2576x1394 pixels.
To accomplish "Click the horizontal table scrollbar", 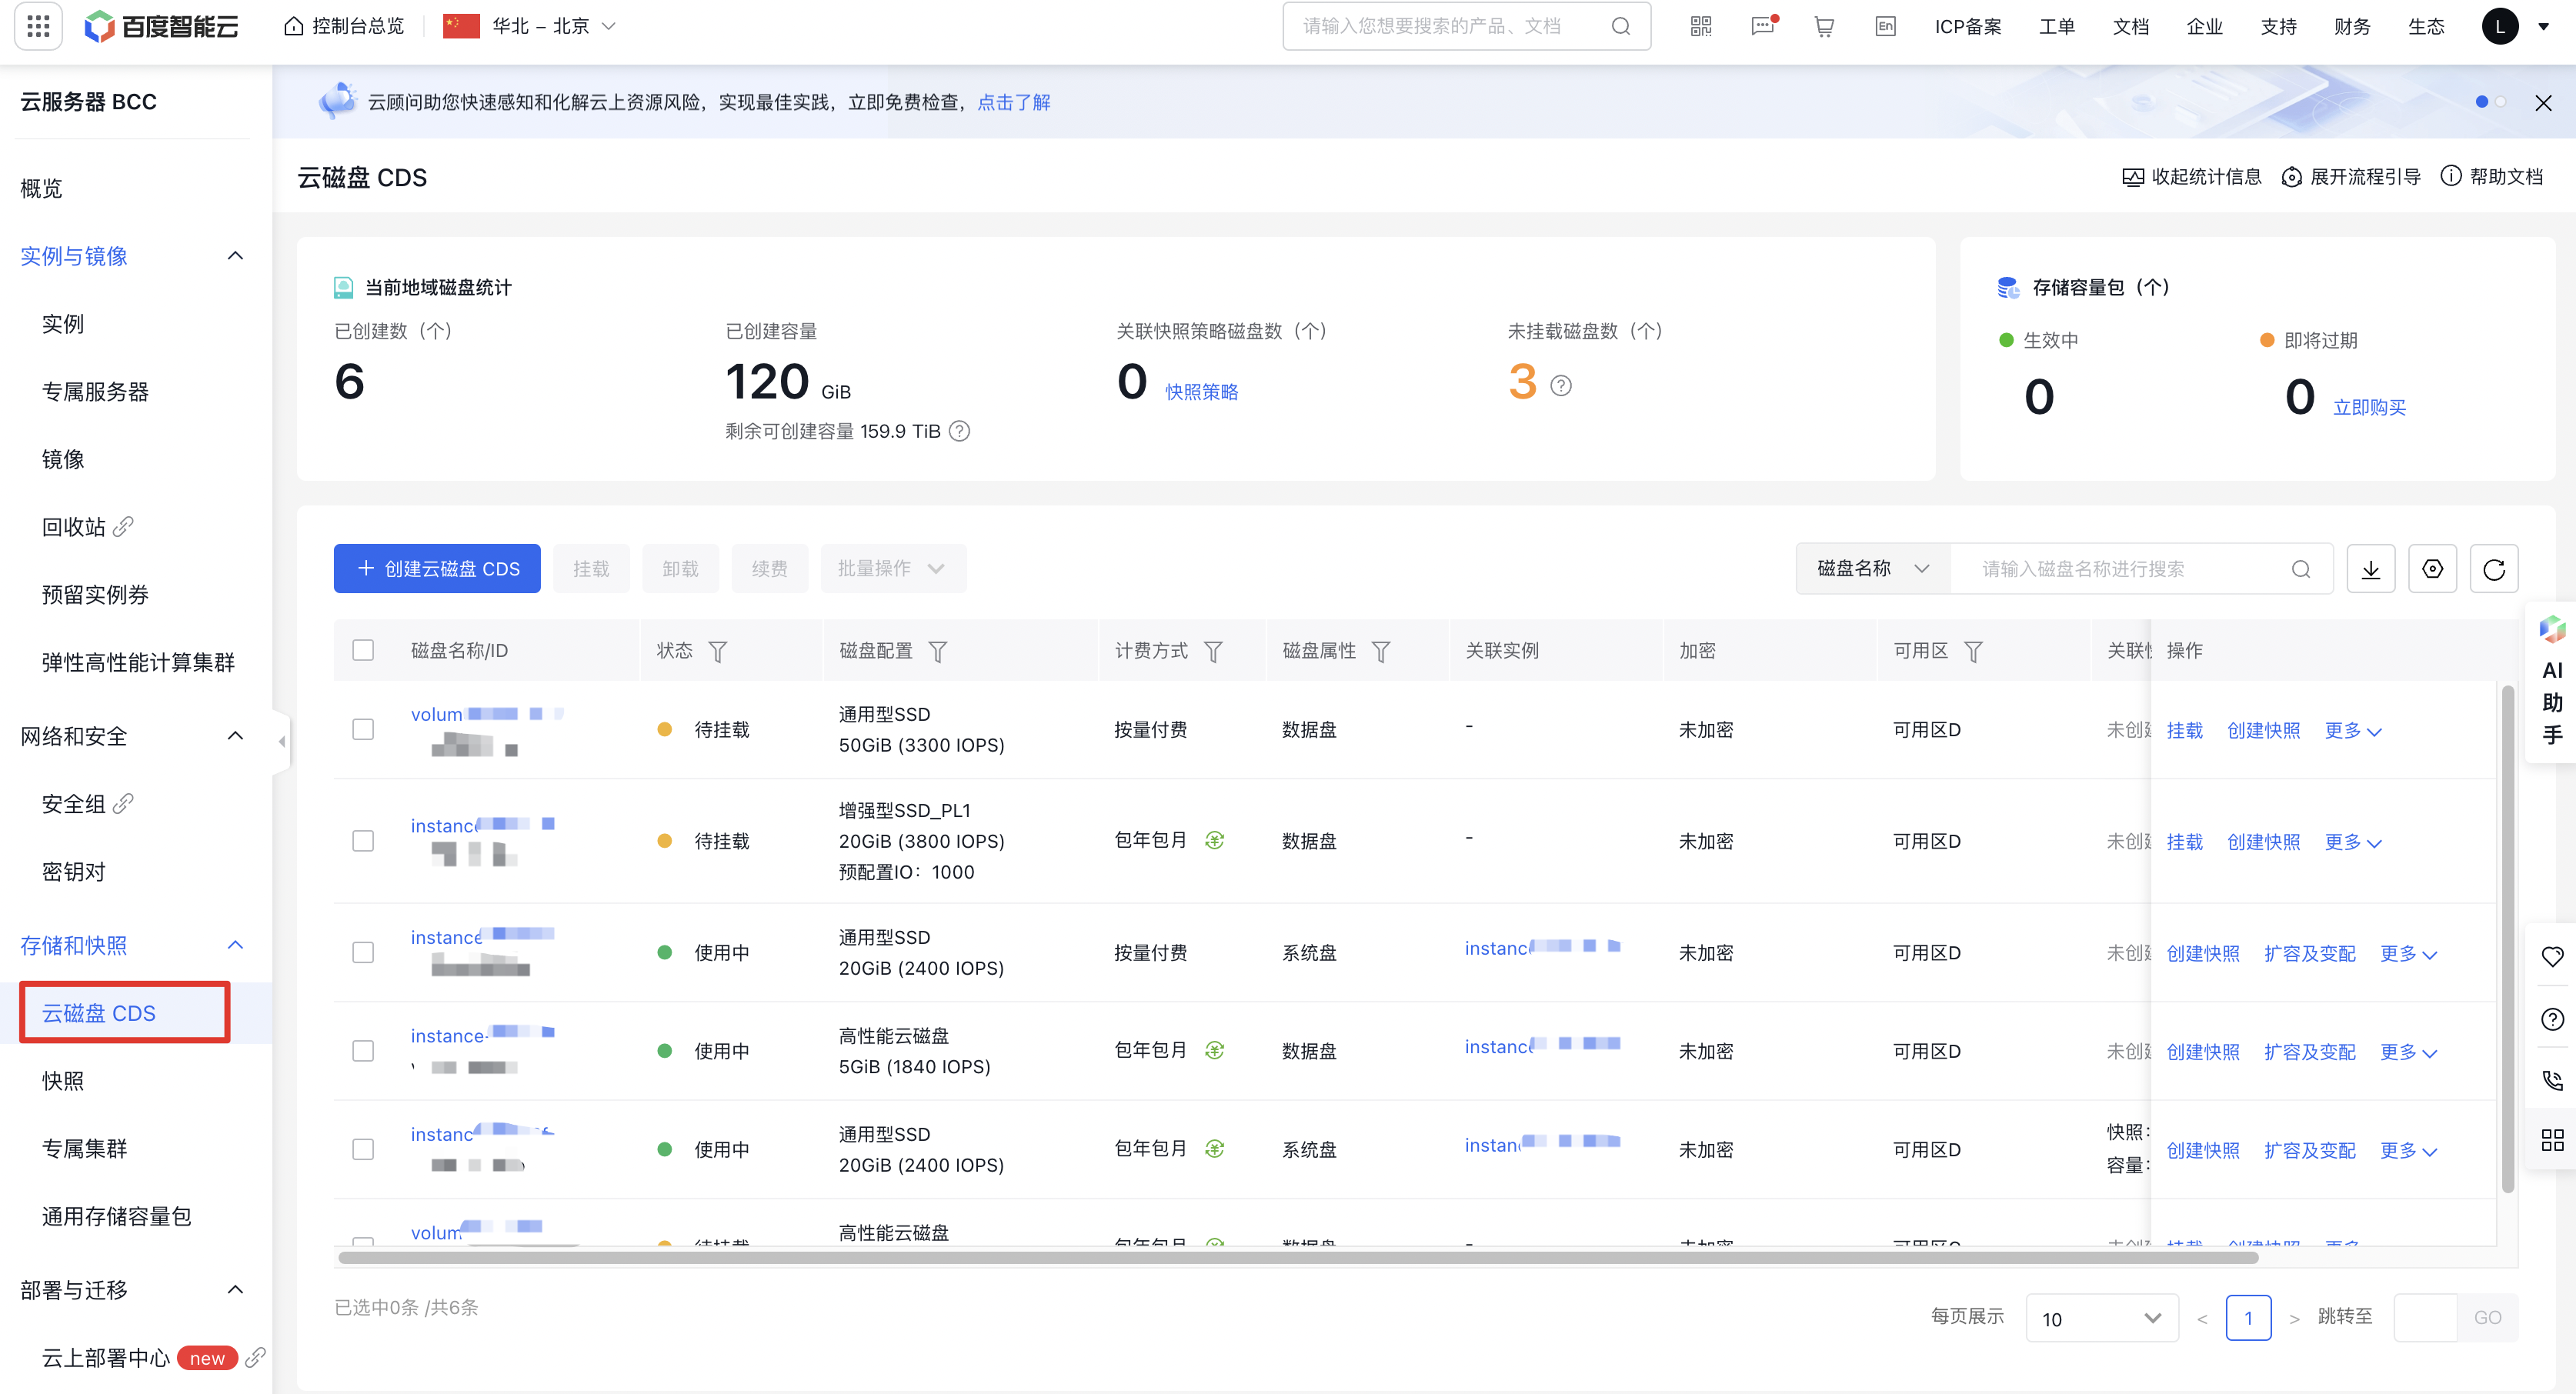I will 1298,1257.
